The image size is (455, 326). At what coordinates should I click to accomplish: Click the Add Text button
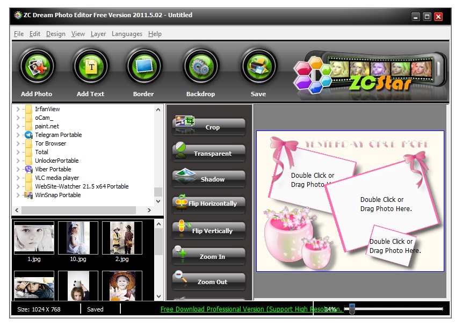click(x=90, y=66)
